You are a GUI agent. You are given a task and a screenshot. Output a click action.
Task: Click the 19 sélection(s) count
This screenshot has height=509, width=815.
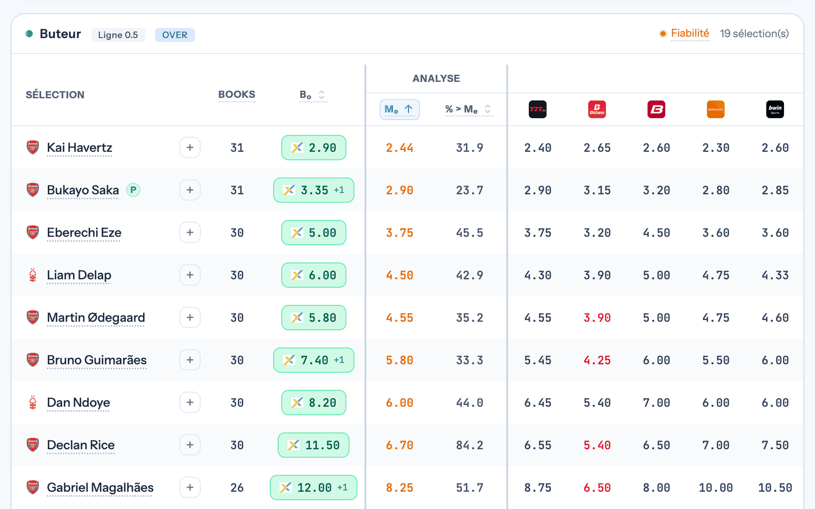pos(754,34)
